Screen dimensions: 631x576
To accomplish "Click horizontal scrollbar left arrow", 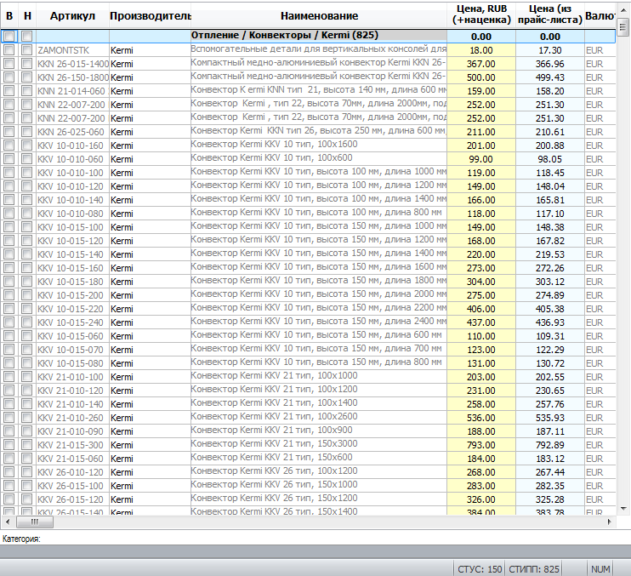I will click(8, 522).
